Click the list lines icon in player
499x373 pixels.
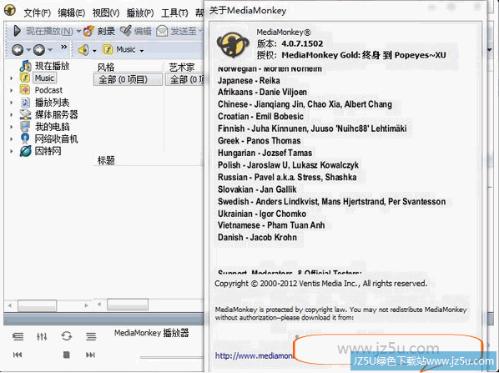[x=91, y=336]
